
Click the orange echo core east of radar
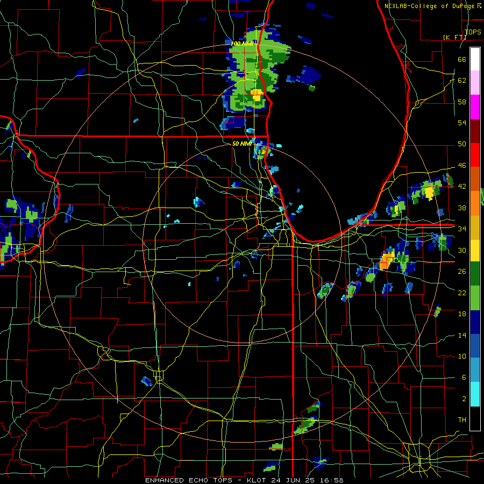coord(386,261)
